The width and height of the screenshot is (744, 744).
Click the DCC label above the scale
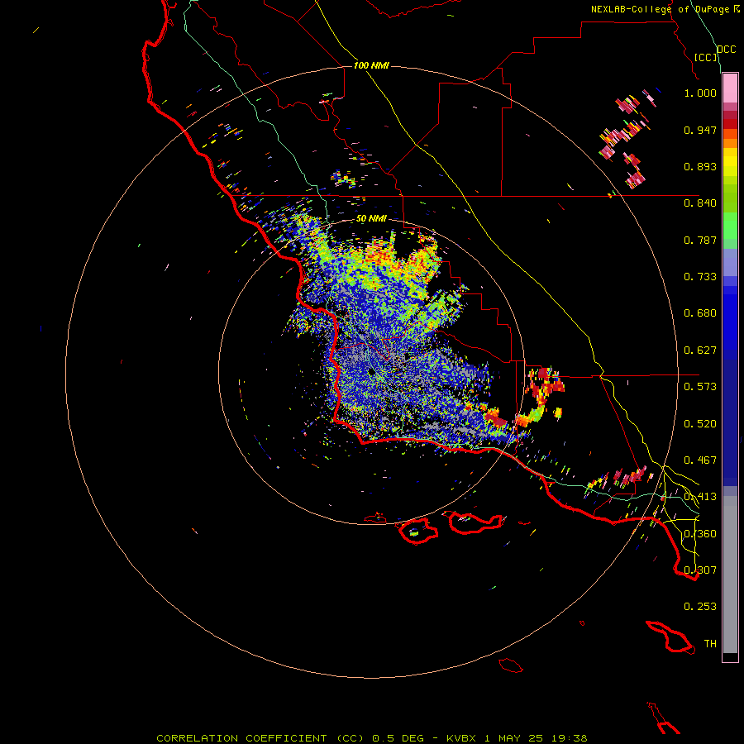(726, 49)
